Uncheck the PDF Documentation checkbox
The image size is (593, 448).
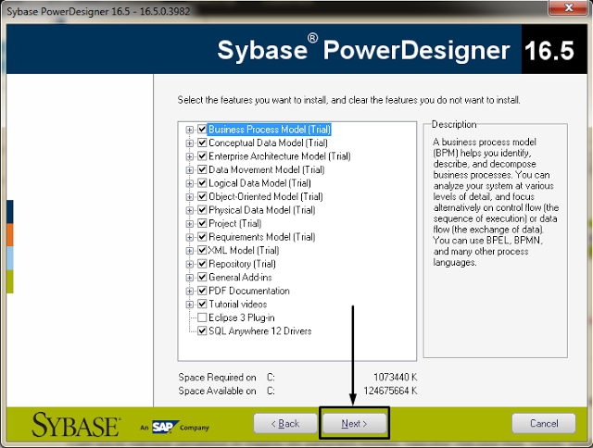pos(202,291)
